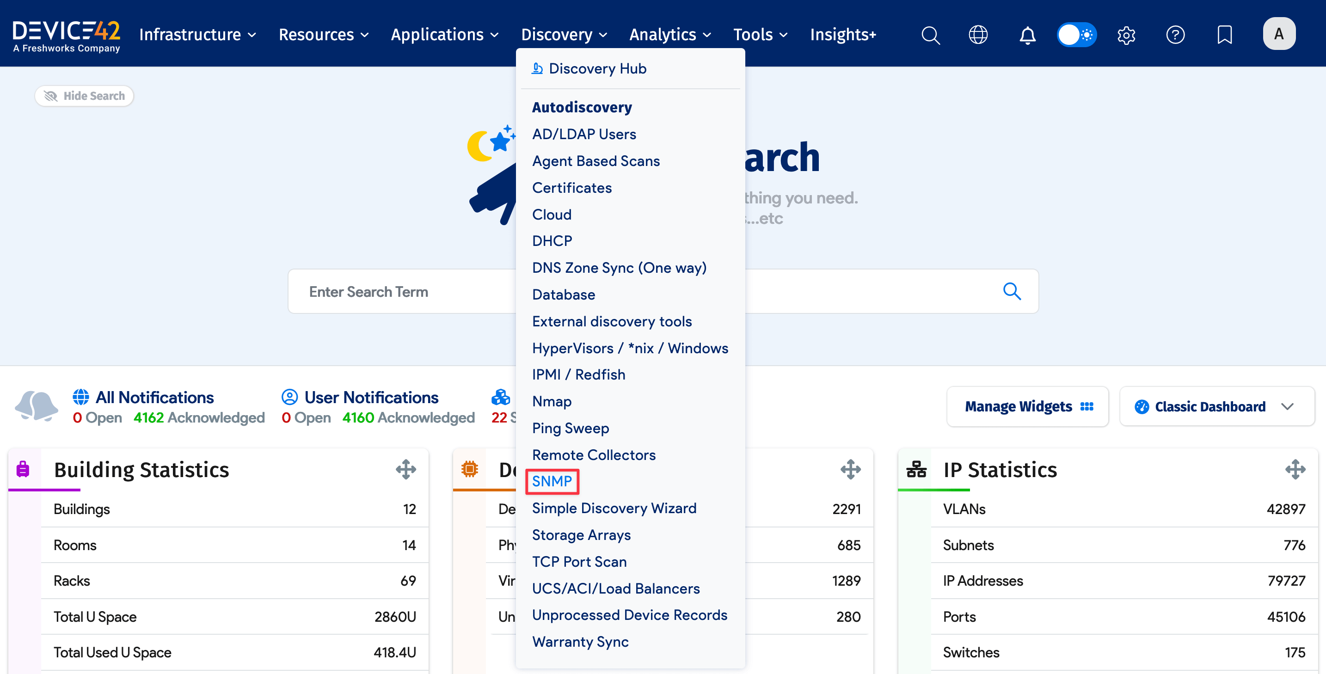Click the user avatar A icon
This screenshot has height=674, width=1326.
click(x=1279, y=34)
